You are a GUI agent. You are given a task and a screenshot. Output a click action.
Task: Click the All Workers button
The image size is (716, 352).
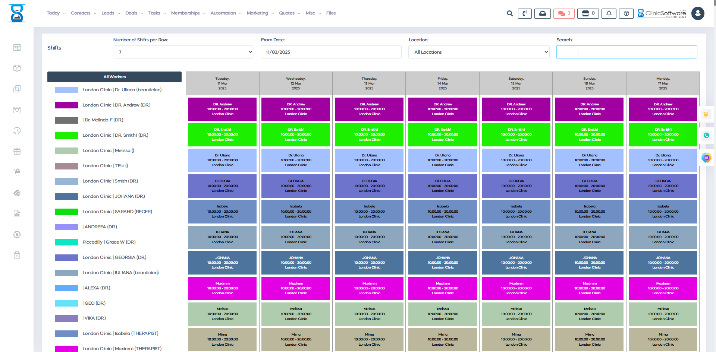point(114,77)
